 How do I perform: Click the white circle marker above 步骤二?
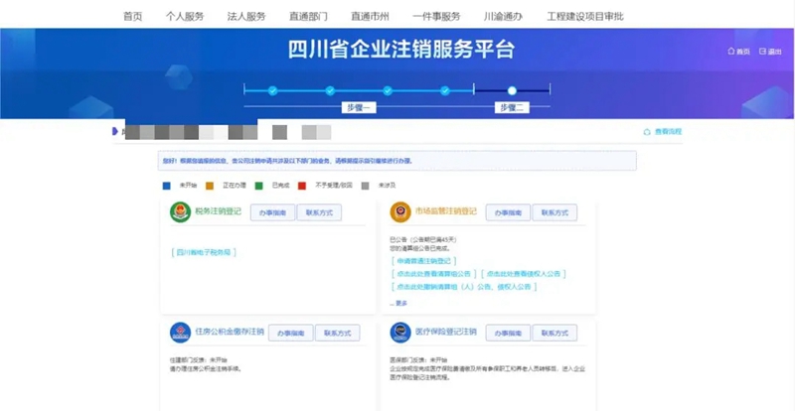coord(512,90)
